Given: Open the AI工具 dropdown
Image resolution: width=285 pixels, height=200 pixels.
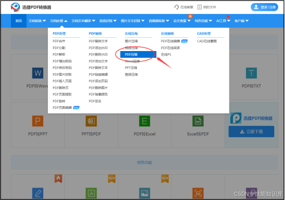Looking at the screenshot, I should tap(223, 21).
